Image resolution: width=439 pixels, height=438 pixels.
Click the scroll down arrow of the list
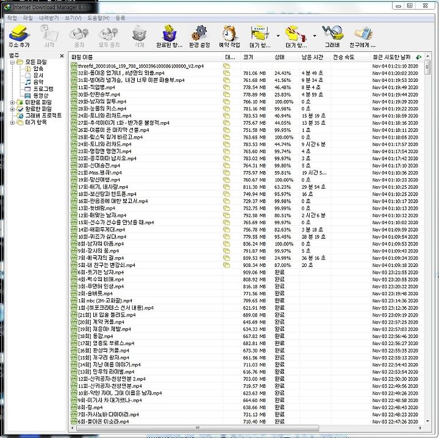pos(427,421)
